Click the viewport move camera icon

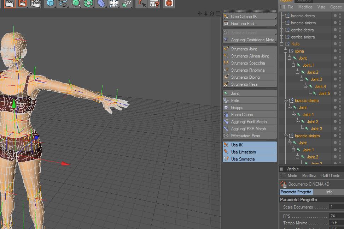pyautogui.click(x=200, y=13)
